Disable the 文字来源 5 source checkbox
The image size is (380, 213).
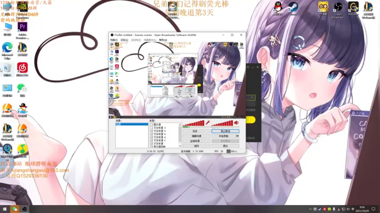coord(152,131)
